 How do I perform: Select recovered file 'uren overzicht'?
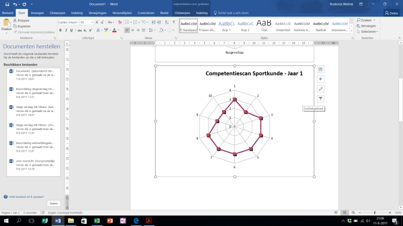[x=34, y=165]
